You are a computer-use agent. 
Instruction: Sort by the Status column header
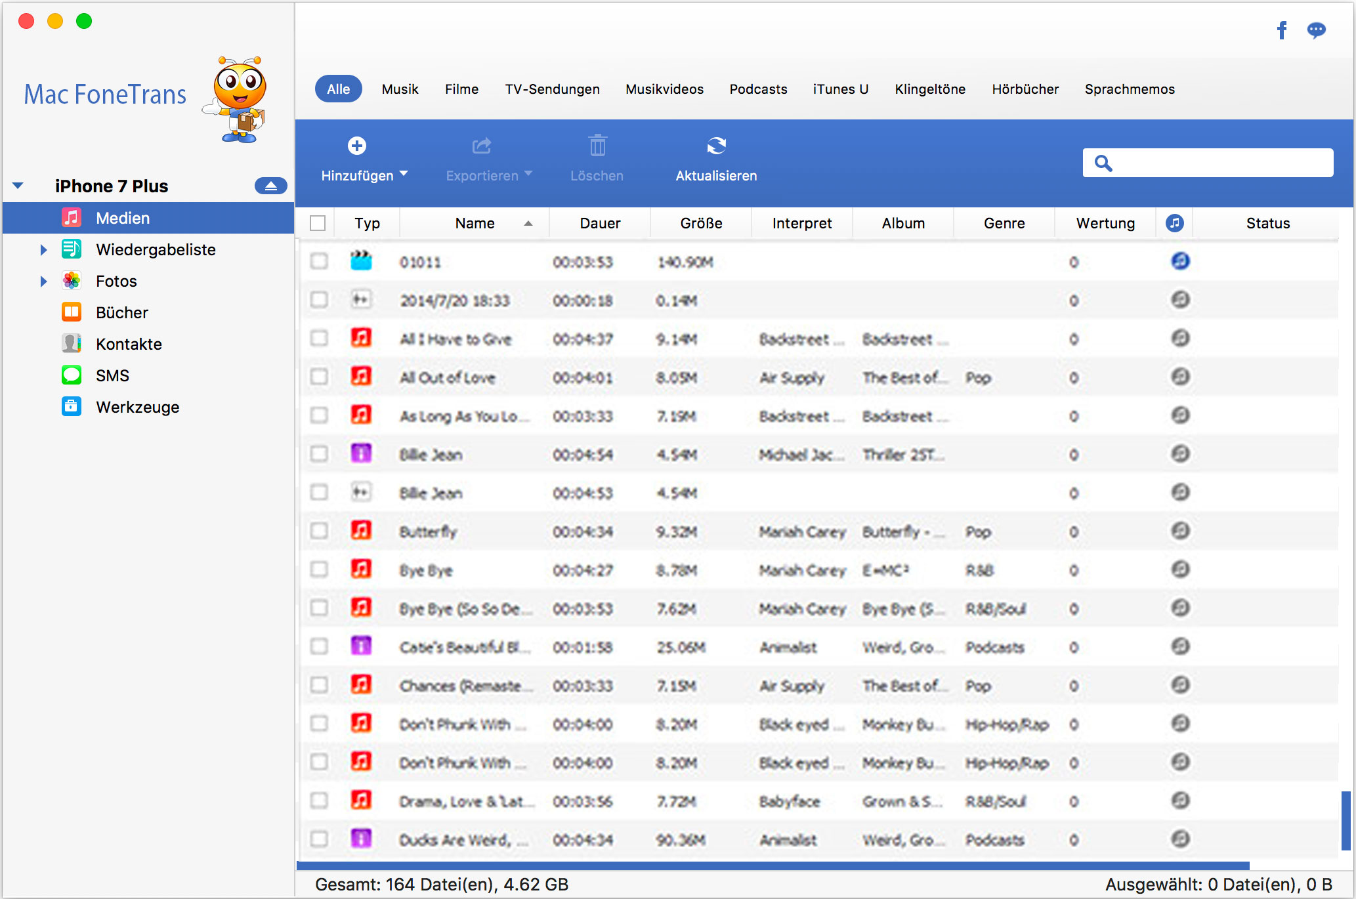point(1267,223)
